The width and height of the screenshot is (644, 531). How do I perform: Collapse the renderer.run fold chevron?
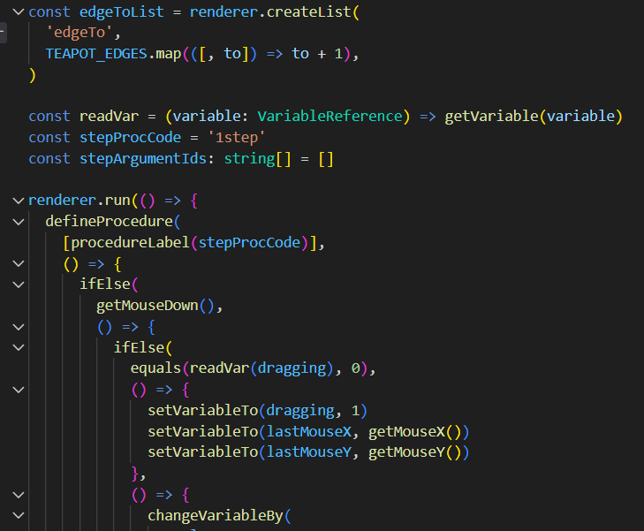(x=18, y=201)
